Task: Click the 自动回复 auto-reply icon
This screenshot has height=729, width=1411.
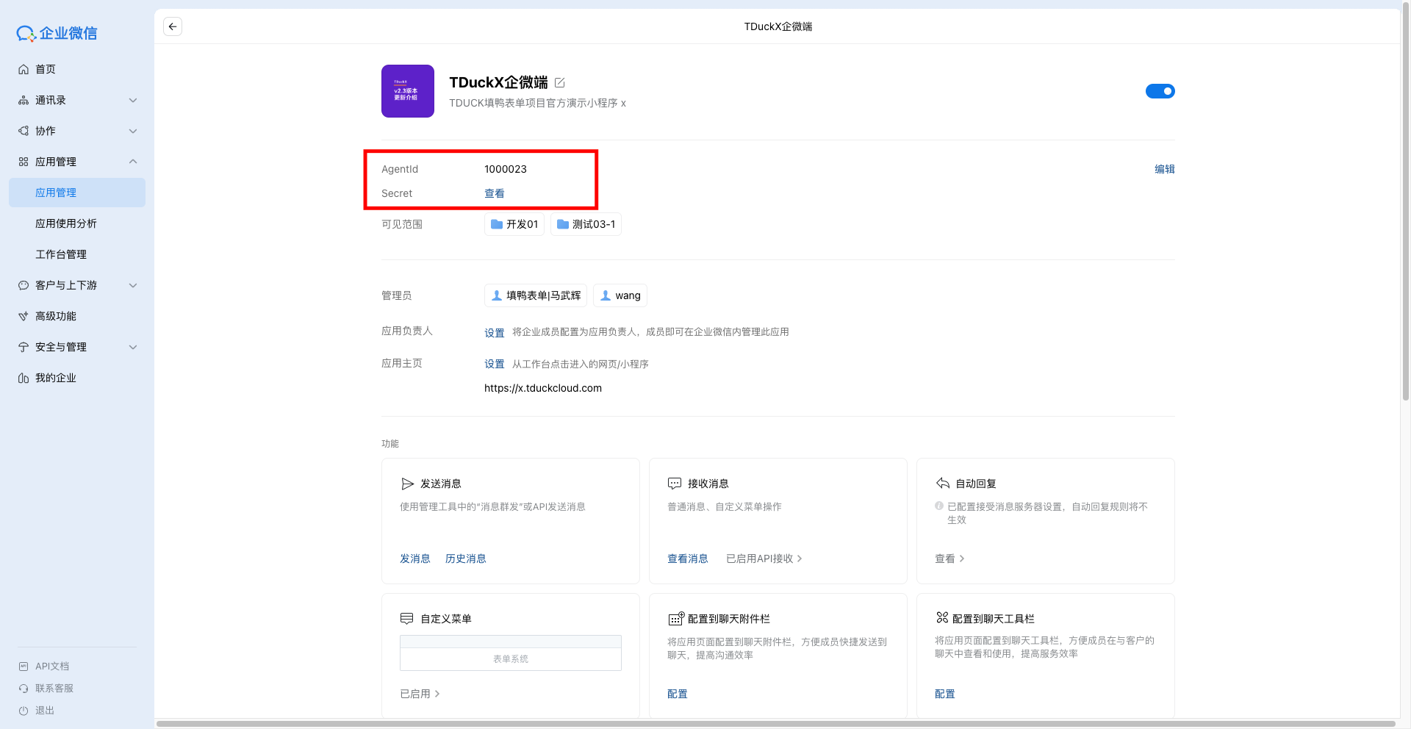Action: [942, 484]
